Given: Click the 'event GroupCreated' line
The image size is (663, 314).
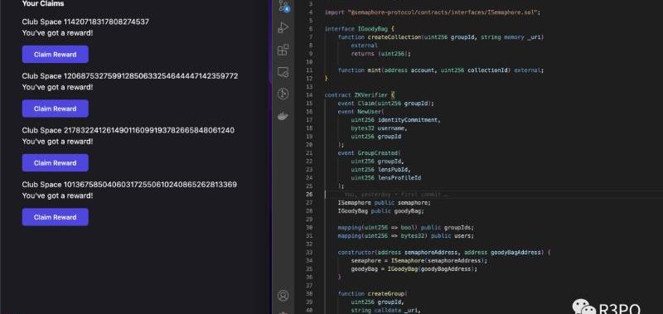Looking at the screenshot, I should pyautogui.click(x=368, y=153).
